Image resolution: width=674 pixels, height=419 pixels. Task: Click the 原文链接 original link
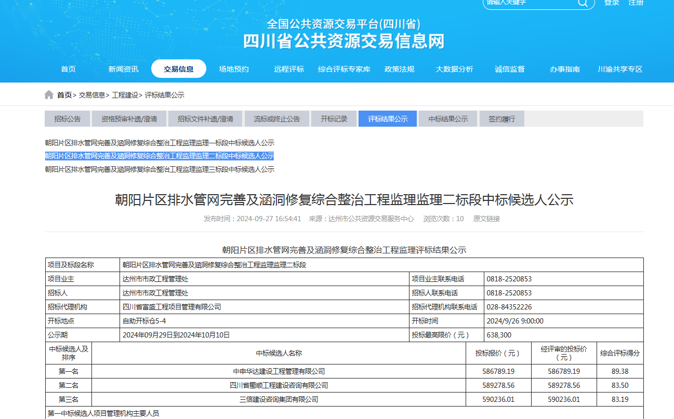[486, 219]
